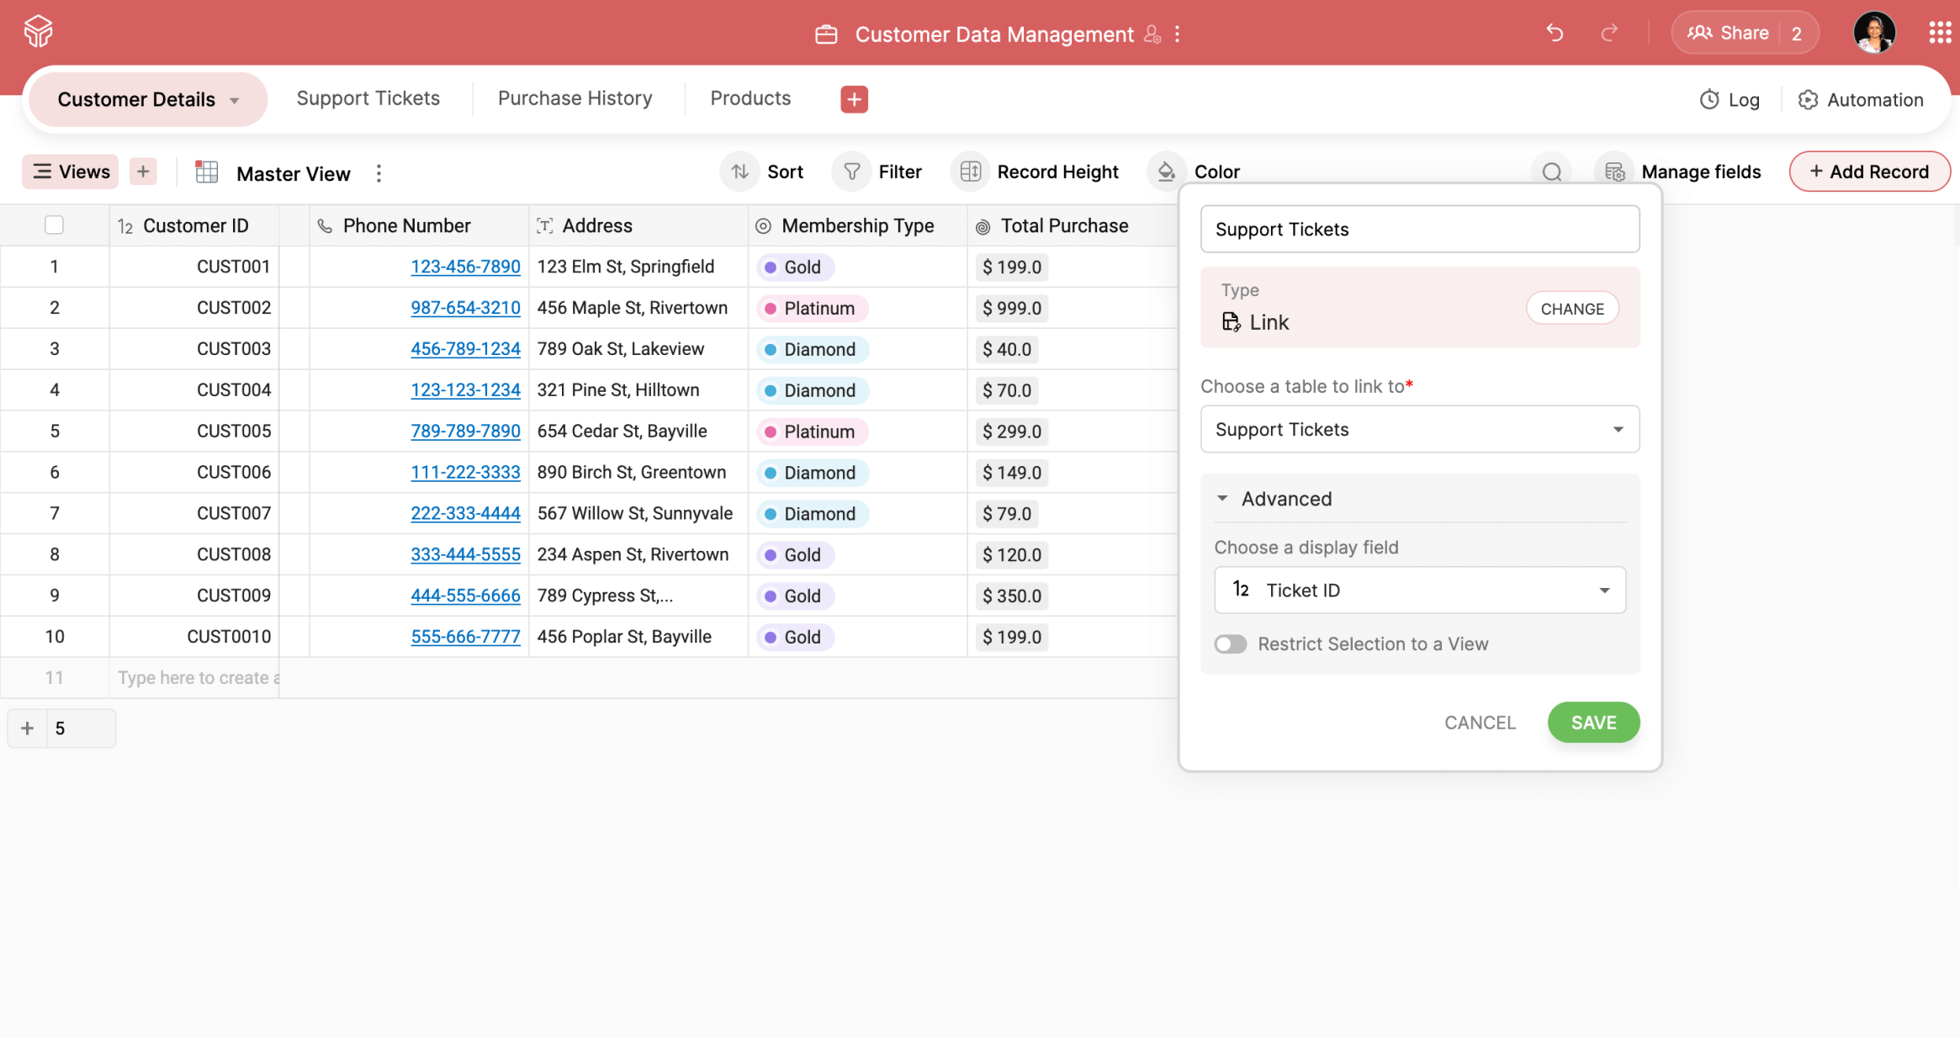Click the Master View grid icon
Viewport: 1960px width, 1038px height.
coord(207,172)
